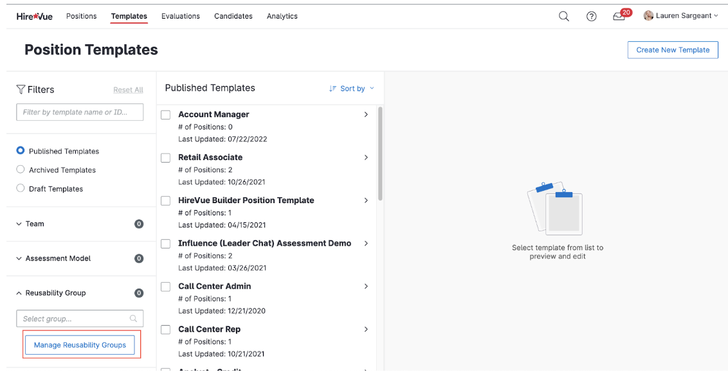Image resolution: width=728 pixels, height=374 pixels.
Task: Click Reset All filters link
Action: (x=128, y=90)
